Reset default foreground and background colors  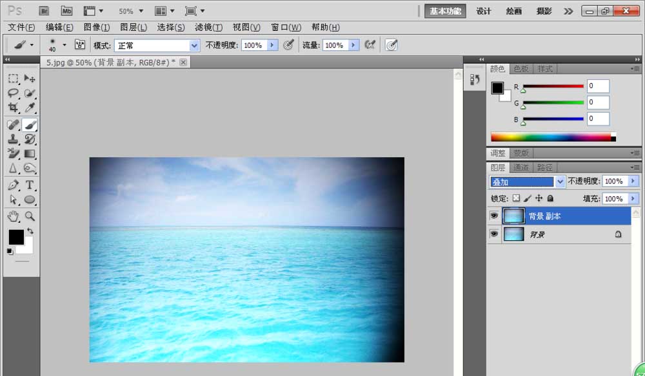tap(10, 251)
